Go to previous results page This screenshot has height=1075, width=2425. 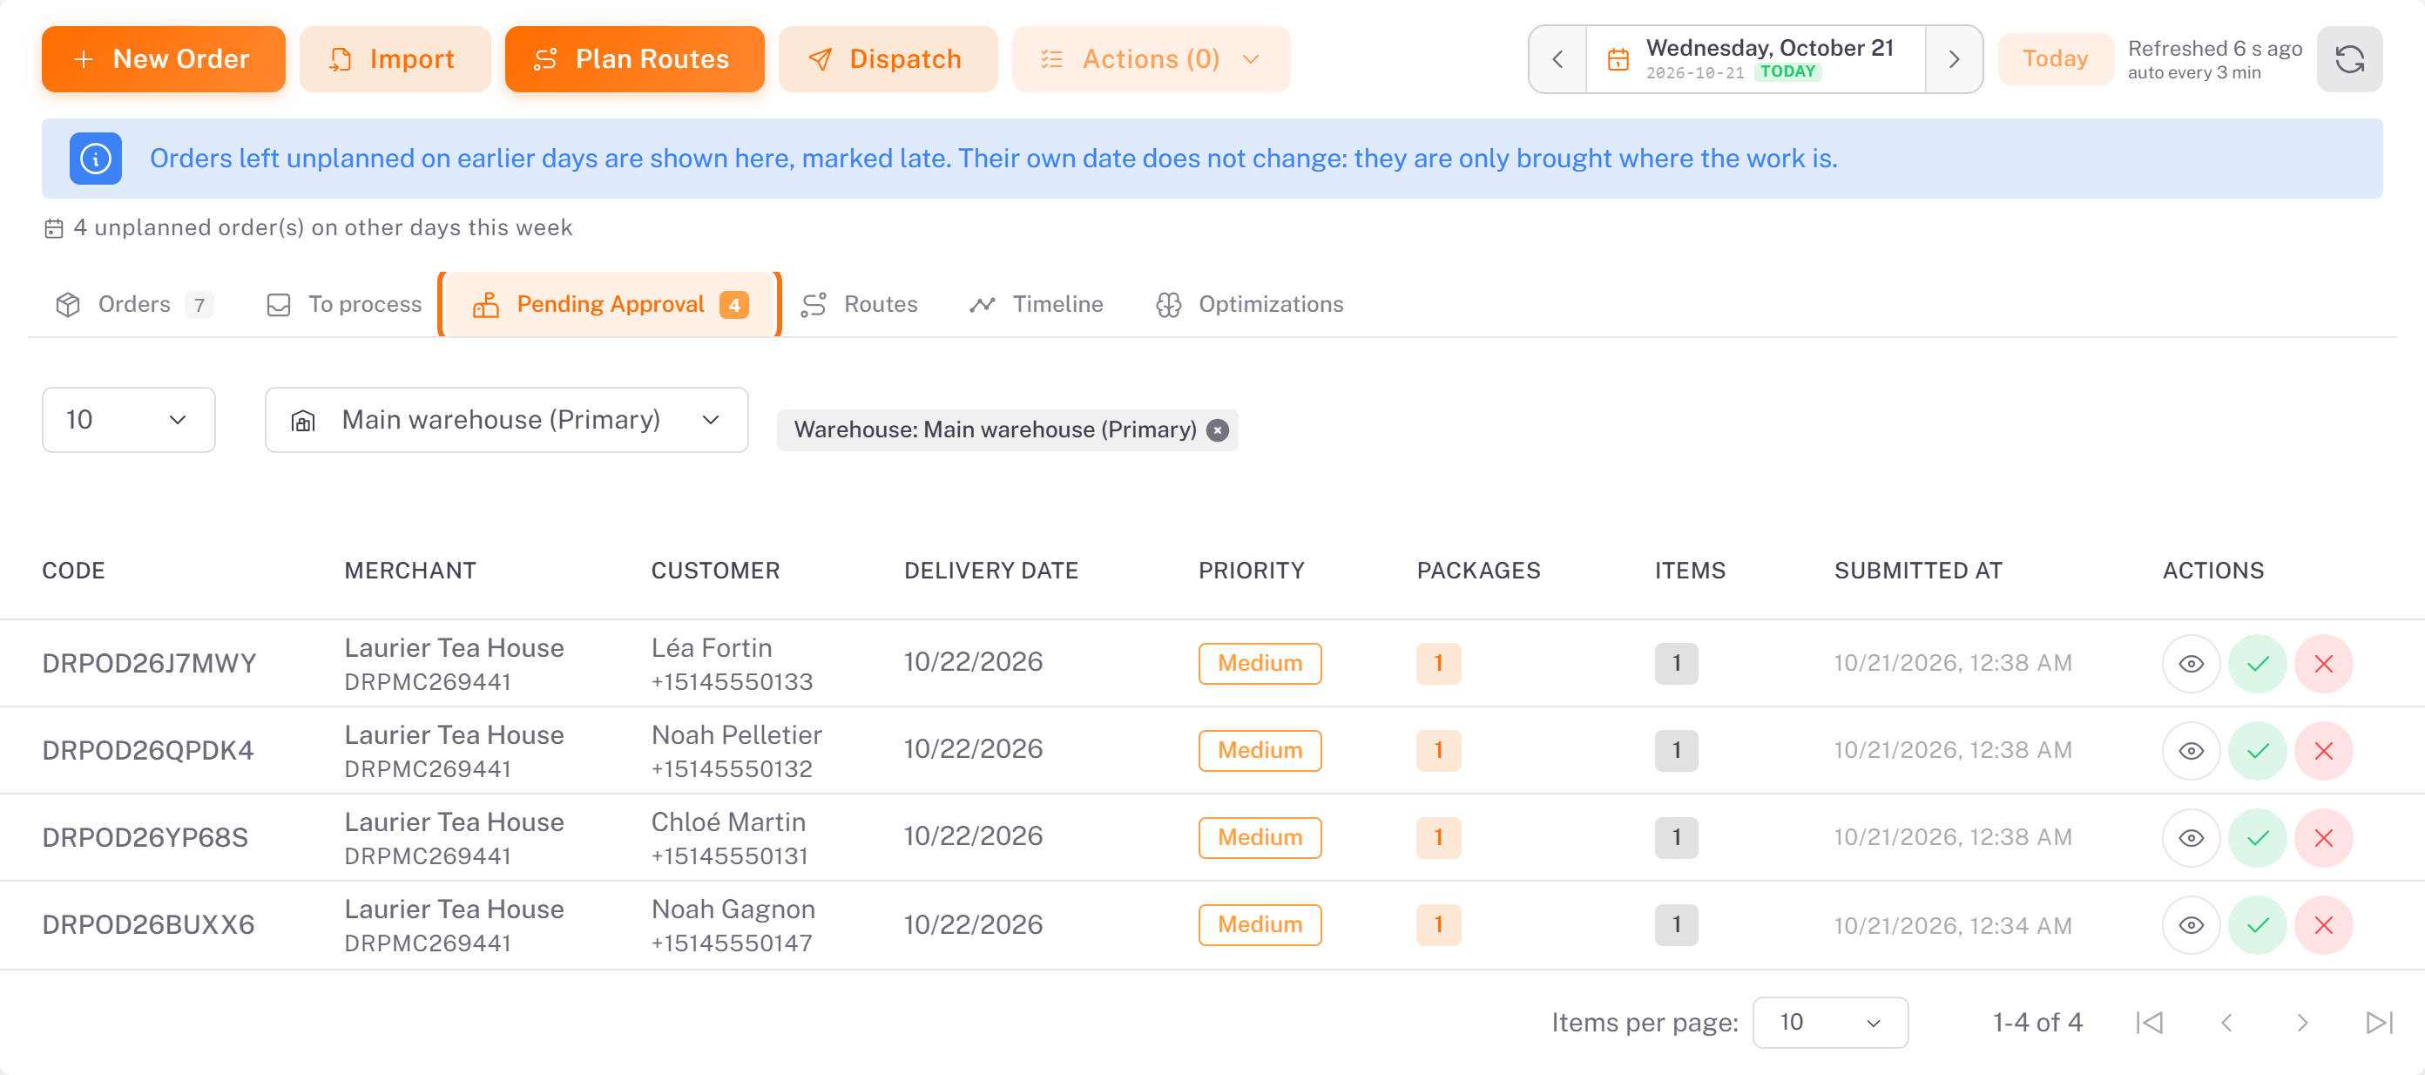[2226, 1022]
